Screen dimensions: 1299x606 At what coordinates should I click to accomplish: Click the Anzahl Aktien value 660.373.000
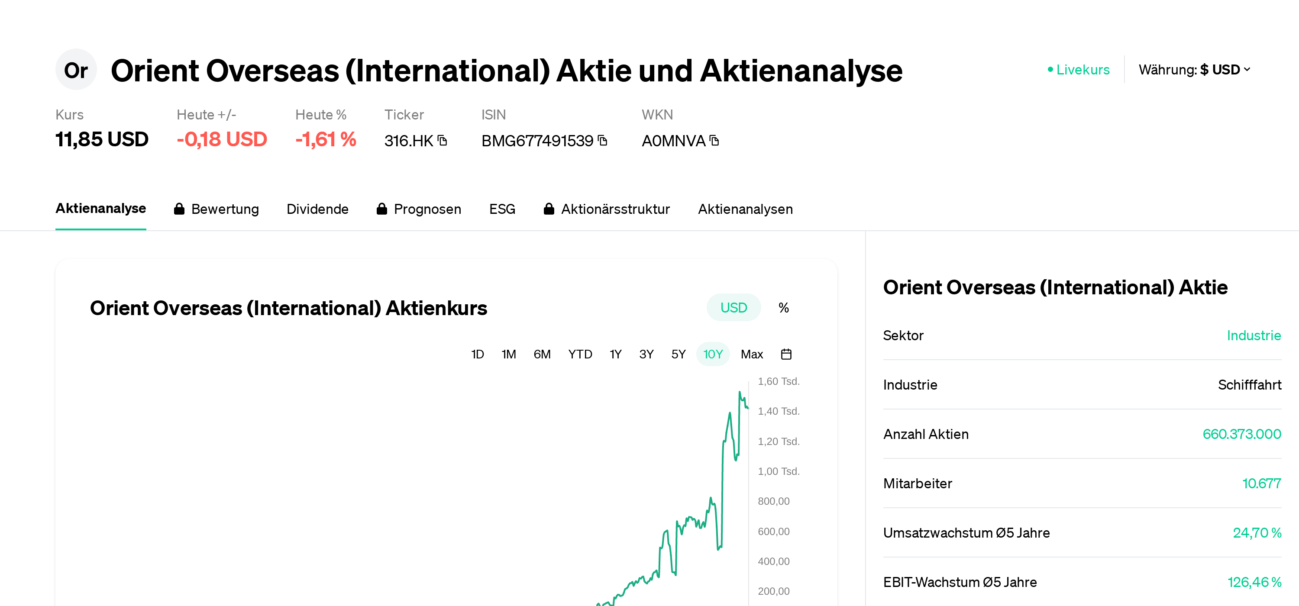[1241, 434]
